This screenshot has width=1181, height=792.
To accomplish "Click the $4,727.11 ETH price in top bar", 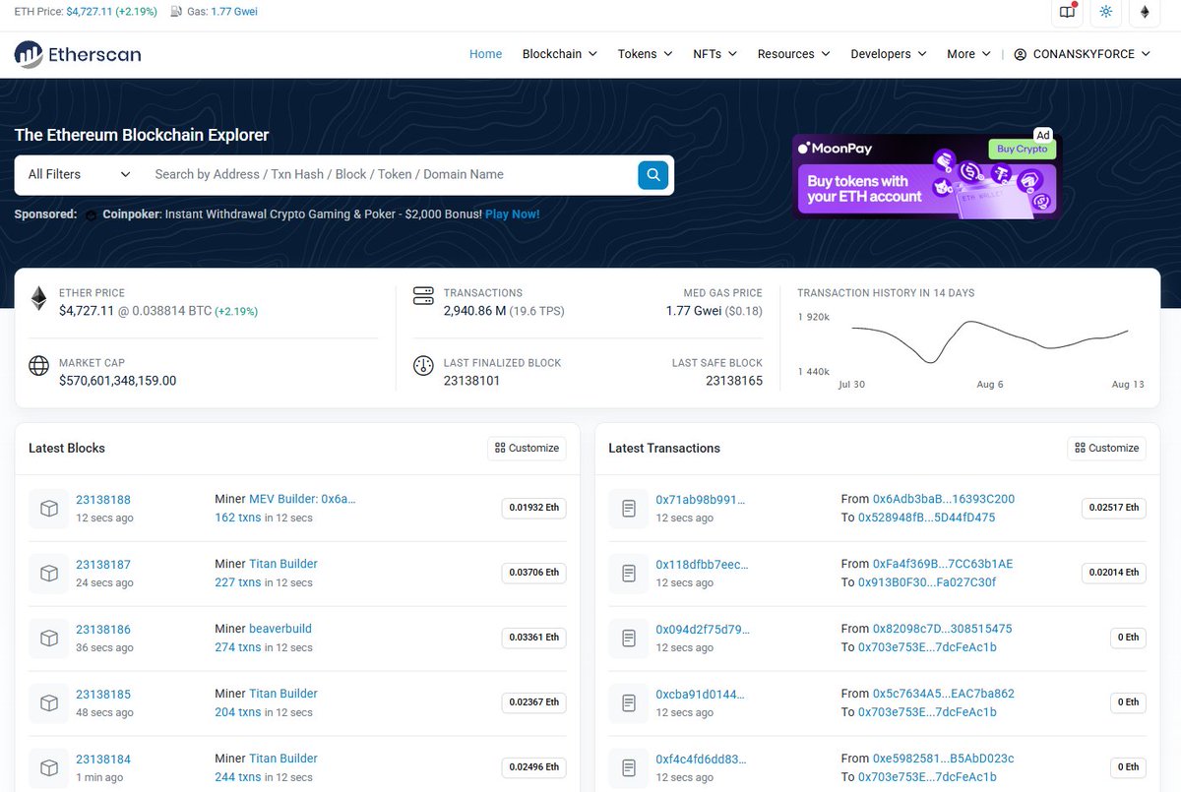I will click(92, 12).
